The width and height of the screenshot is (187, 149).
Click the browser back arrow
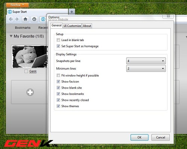11,19
